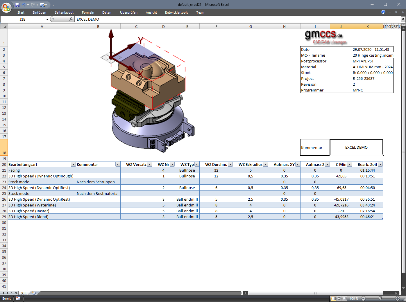This screenshot has height=302, width=406.
Task: Click the macro record icon in status bar
Action: (18, 299)
